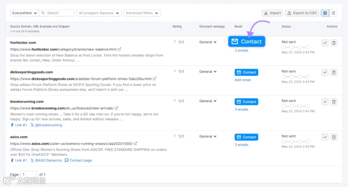The width and height of the screenshot is (348, 187).
Task: Switch to the table view icon
Action: (x=325, y=13)
